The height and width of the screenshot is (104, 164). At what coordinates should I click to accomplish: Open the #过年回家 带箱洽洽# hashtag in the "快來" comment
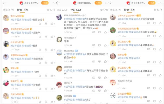pos(22,72)
